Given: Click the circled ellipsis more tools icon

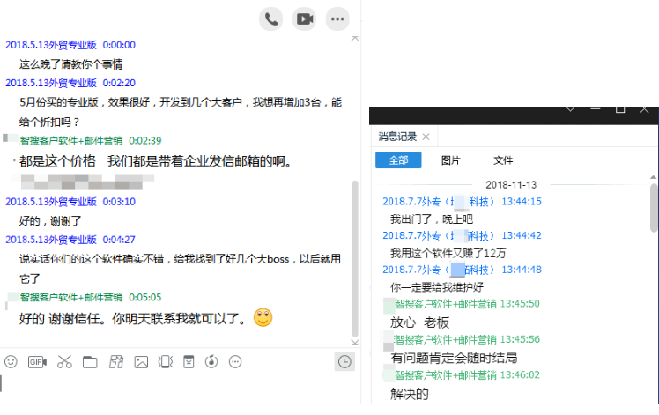Looking at the screenshot, I should (x=235, y=361).
